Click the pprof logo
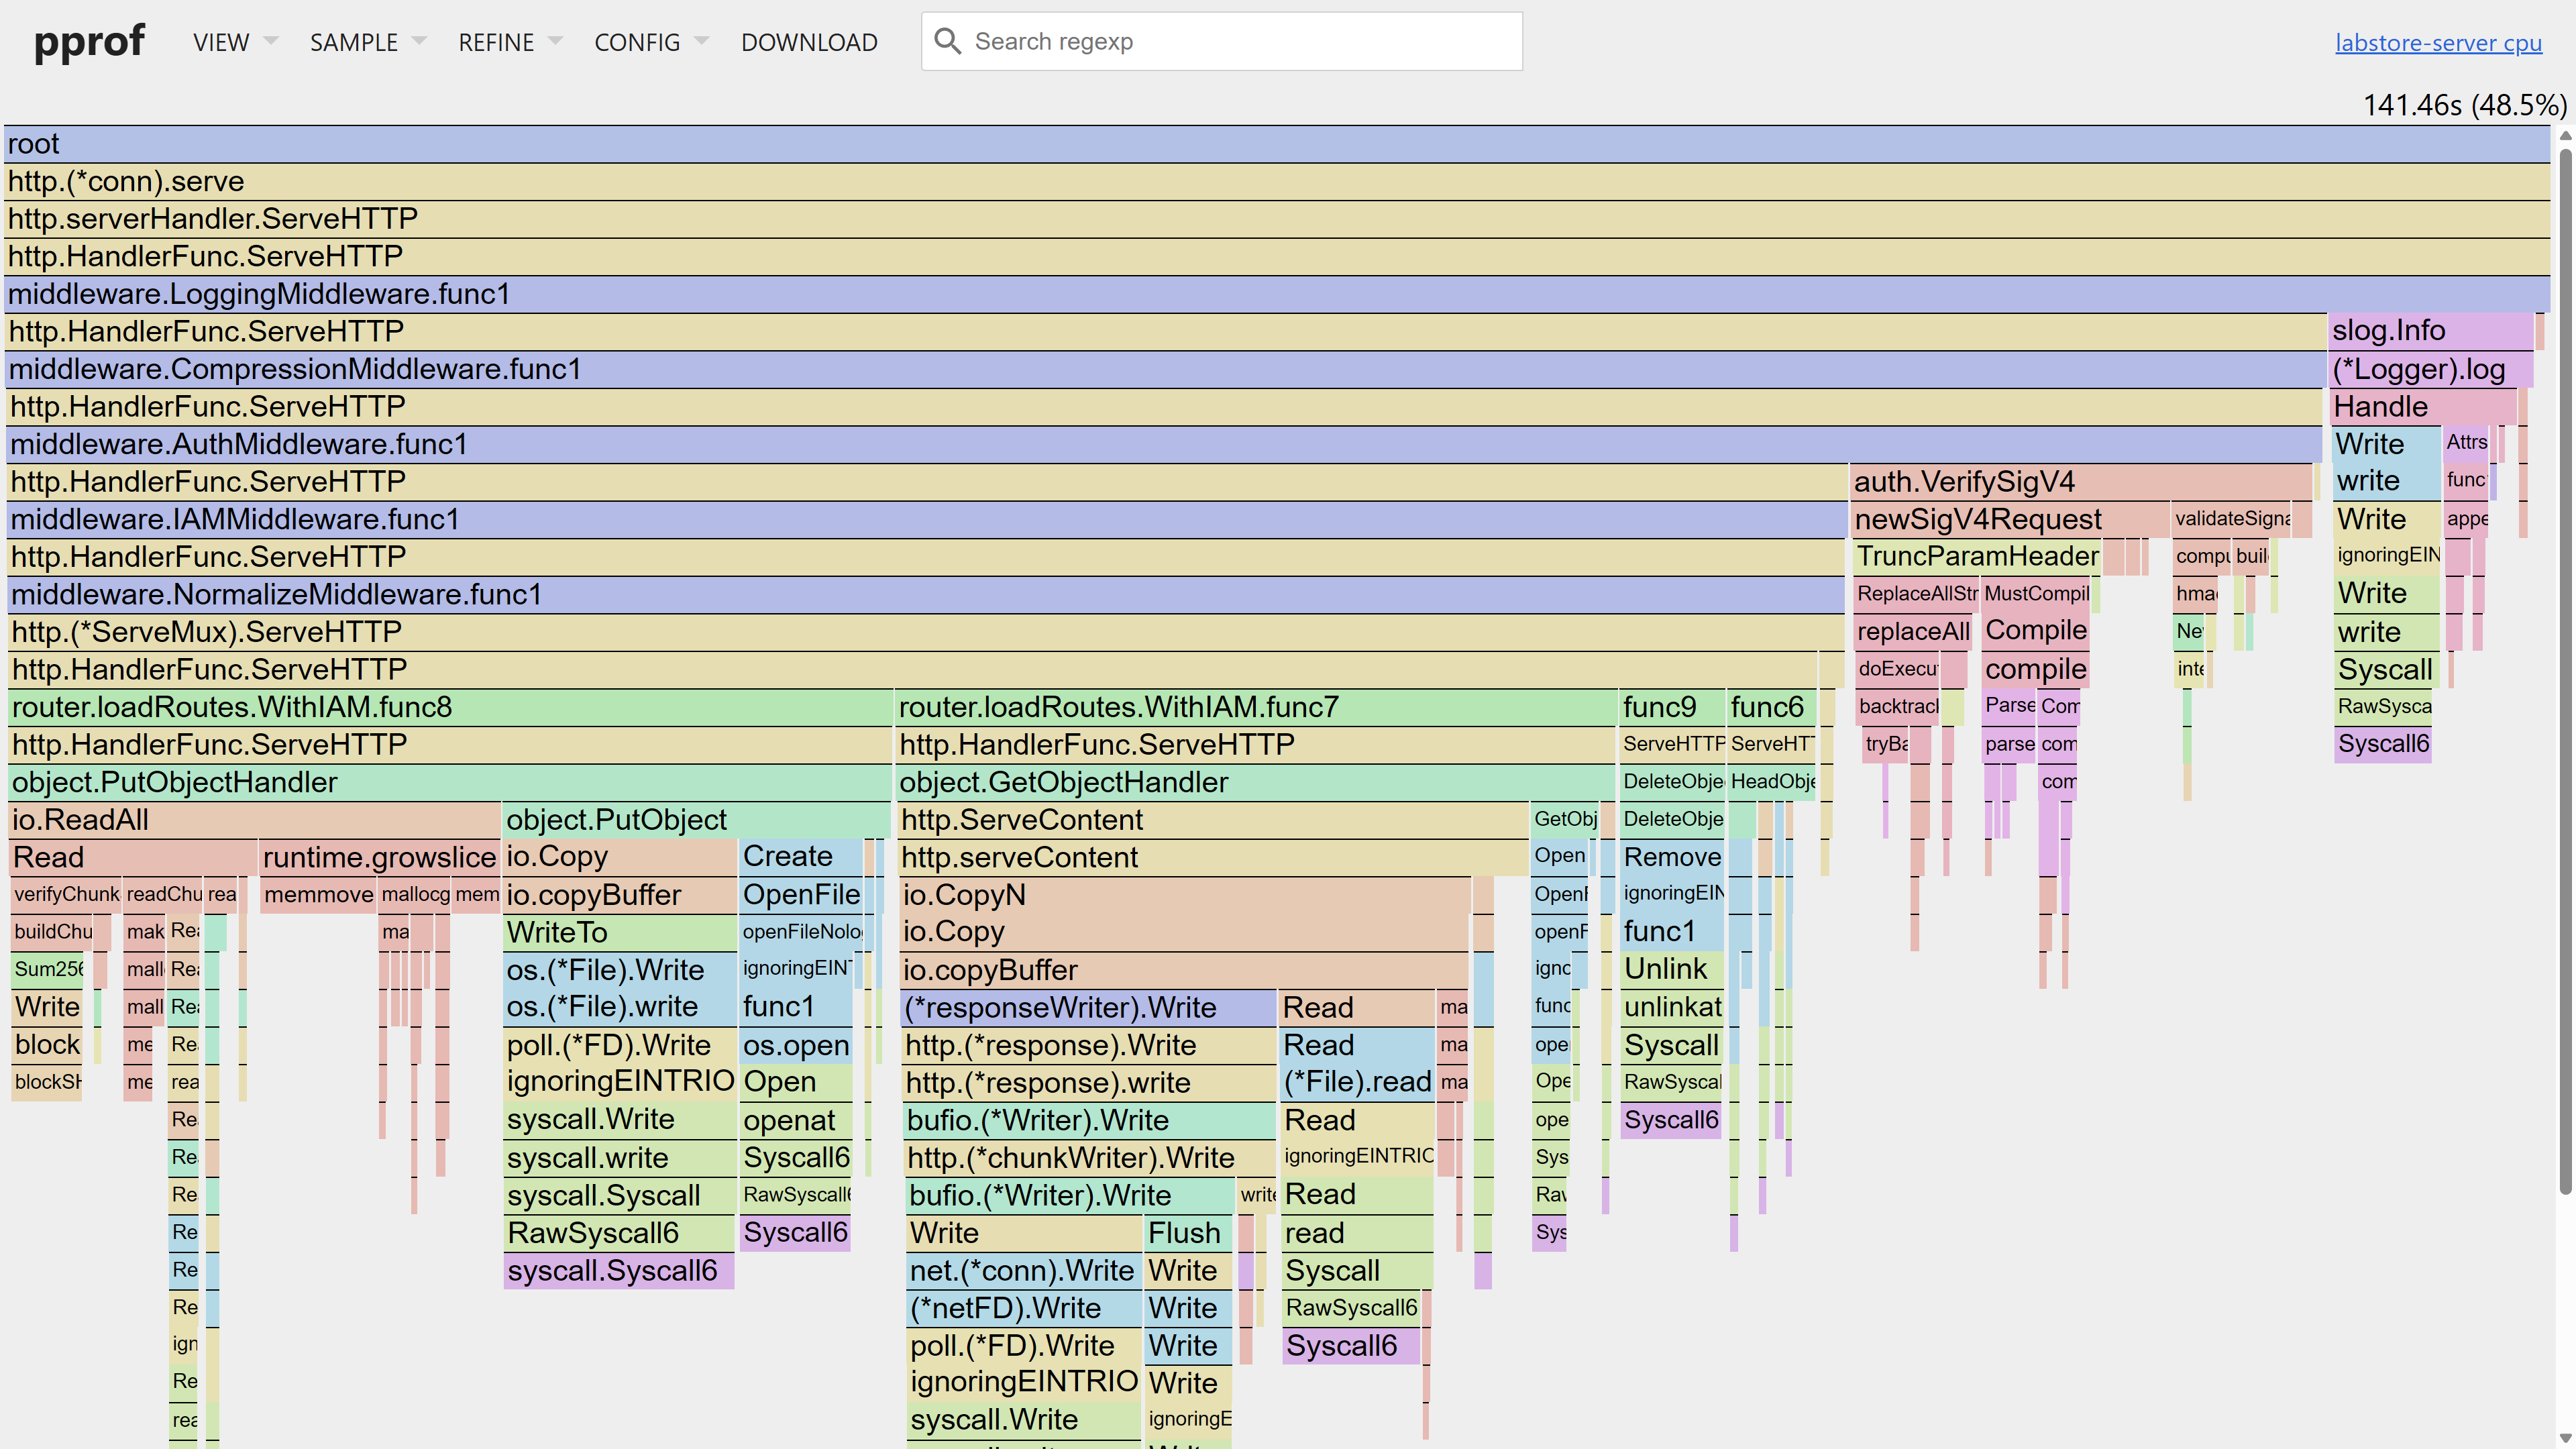This screenshot has width=2576, height=1449. click(x=89, y=41)
